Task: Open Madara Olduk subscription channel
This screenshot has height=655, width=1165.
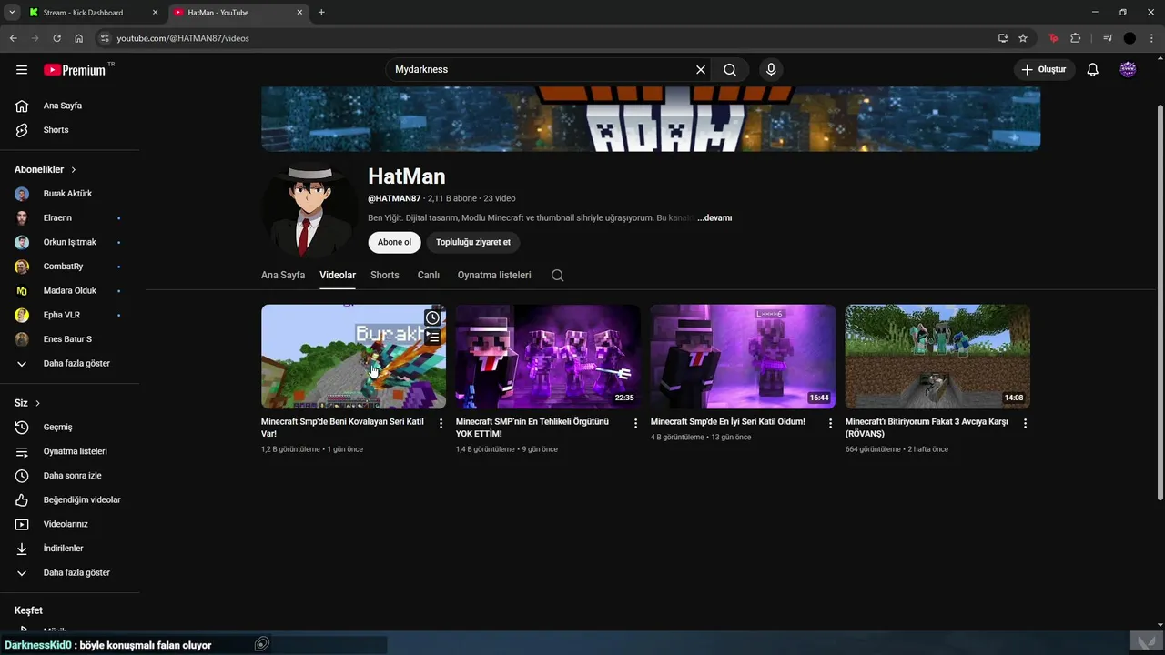Action: point(70,291)
